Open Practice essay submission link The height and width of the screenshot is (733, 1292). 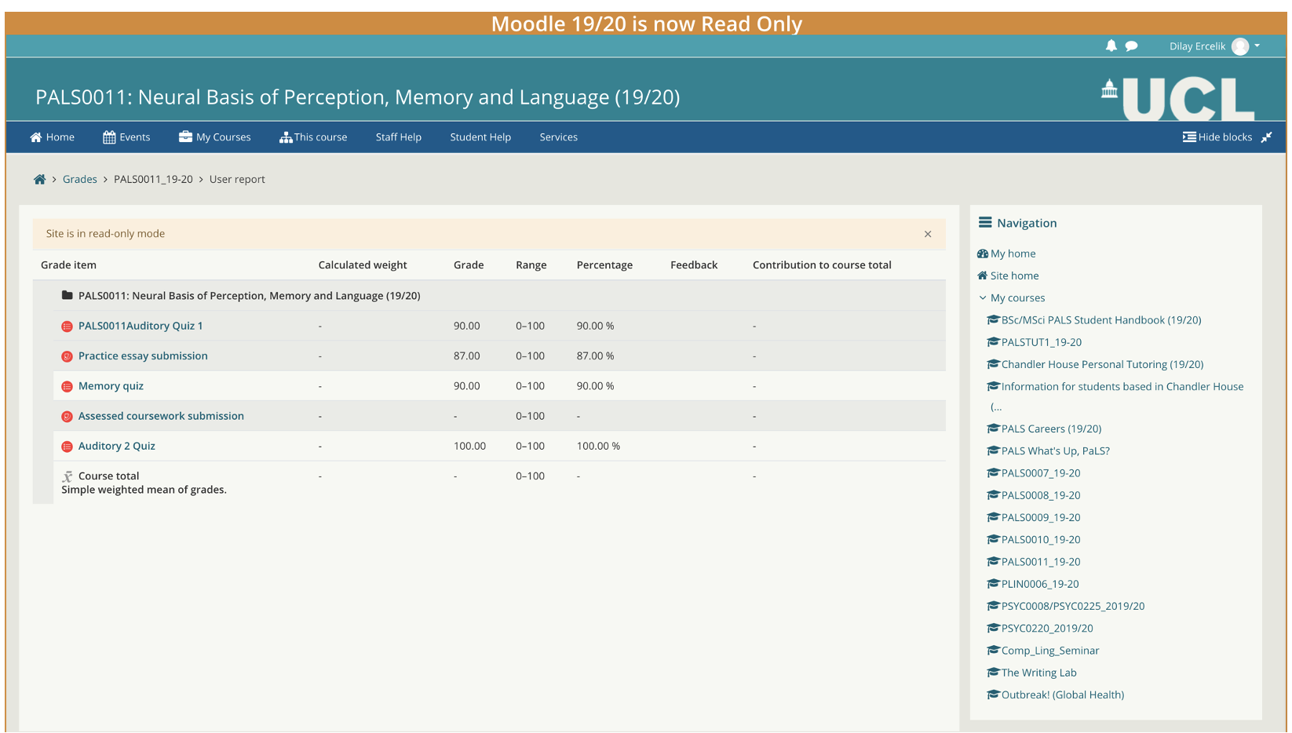(x=143, y=356)
